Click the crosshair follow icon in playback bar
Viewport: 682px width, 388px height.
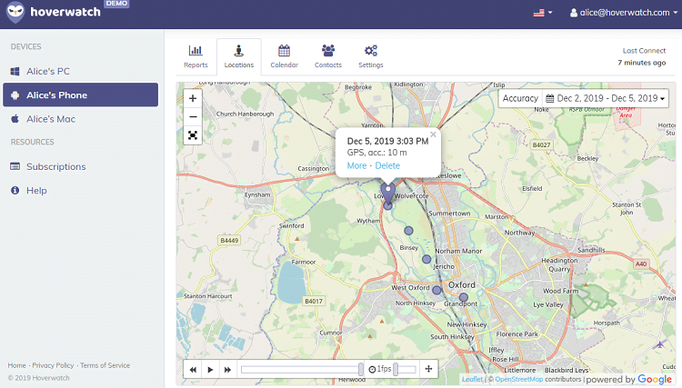click(x=428, y=369)
